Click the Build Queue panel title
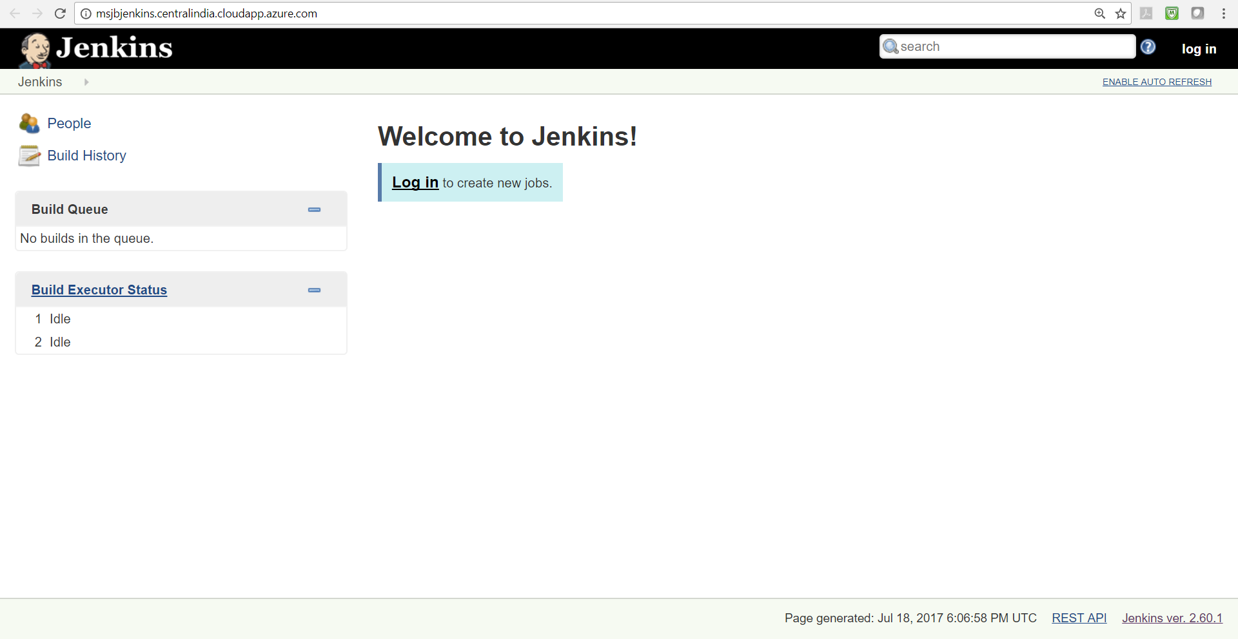The width and height of the screenshot is (1238, 639). point(70,209)
